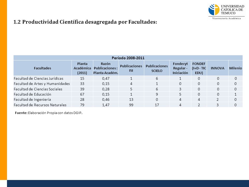The width and height of the screenshot is (249, 187).
Task: Click INNOVA value "3" for Recursos Naturales
Action: (x=218, y=105)
